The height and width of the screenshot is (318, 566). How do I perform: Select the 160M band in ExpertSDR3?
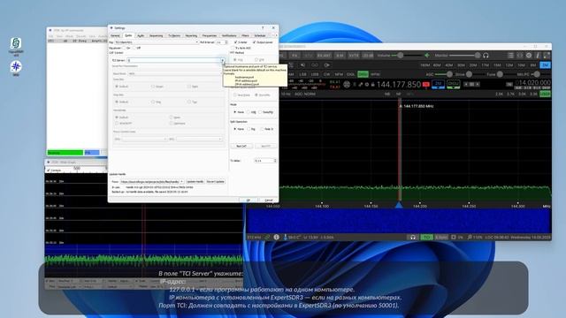(x=424, y=65)
